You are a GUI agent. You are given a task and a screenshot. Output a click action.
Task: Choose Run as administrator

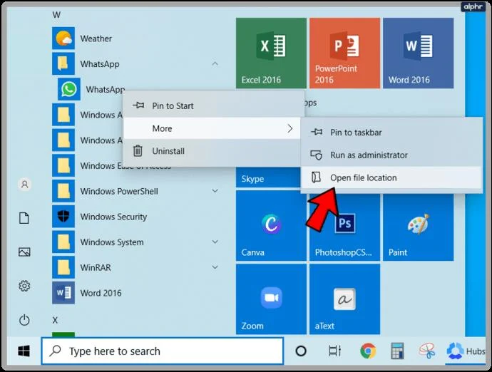(x=391, y=155)
